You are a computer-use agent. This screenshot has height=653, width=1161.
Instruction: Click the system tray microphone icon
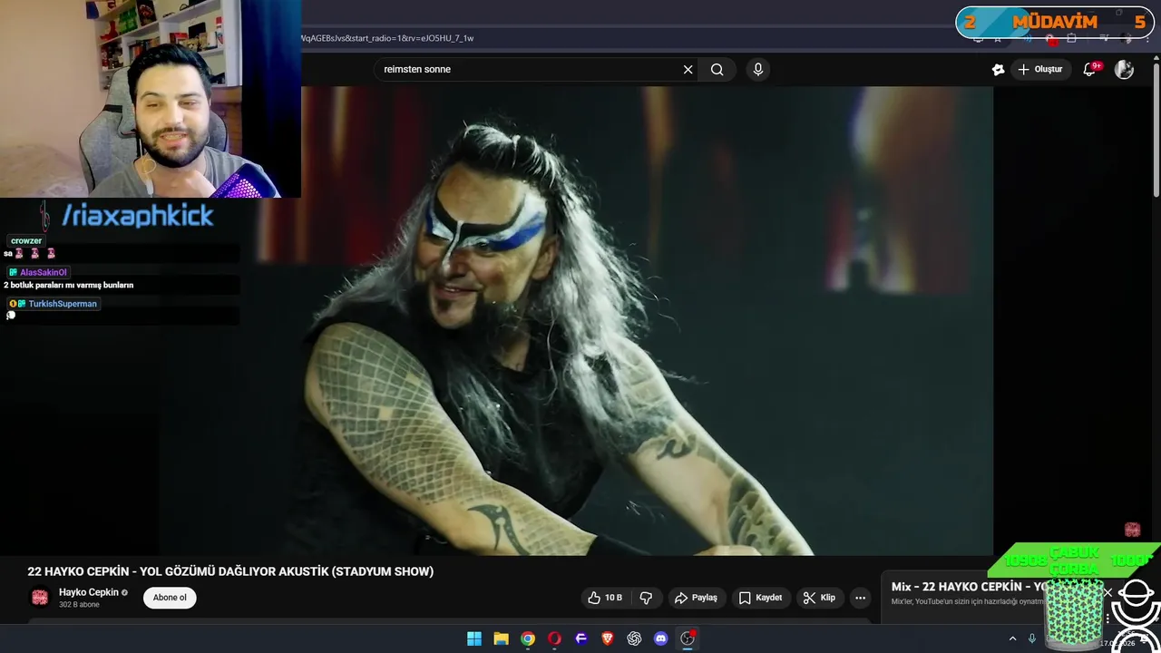coord(1032,638)
